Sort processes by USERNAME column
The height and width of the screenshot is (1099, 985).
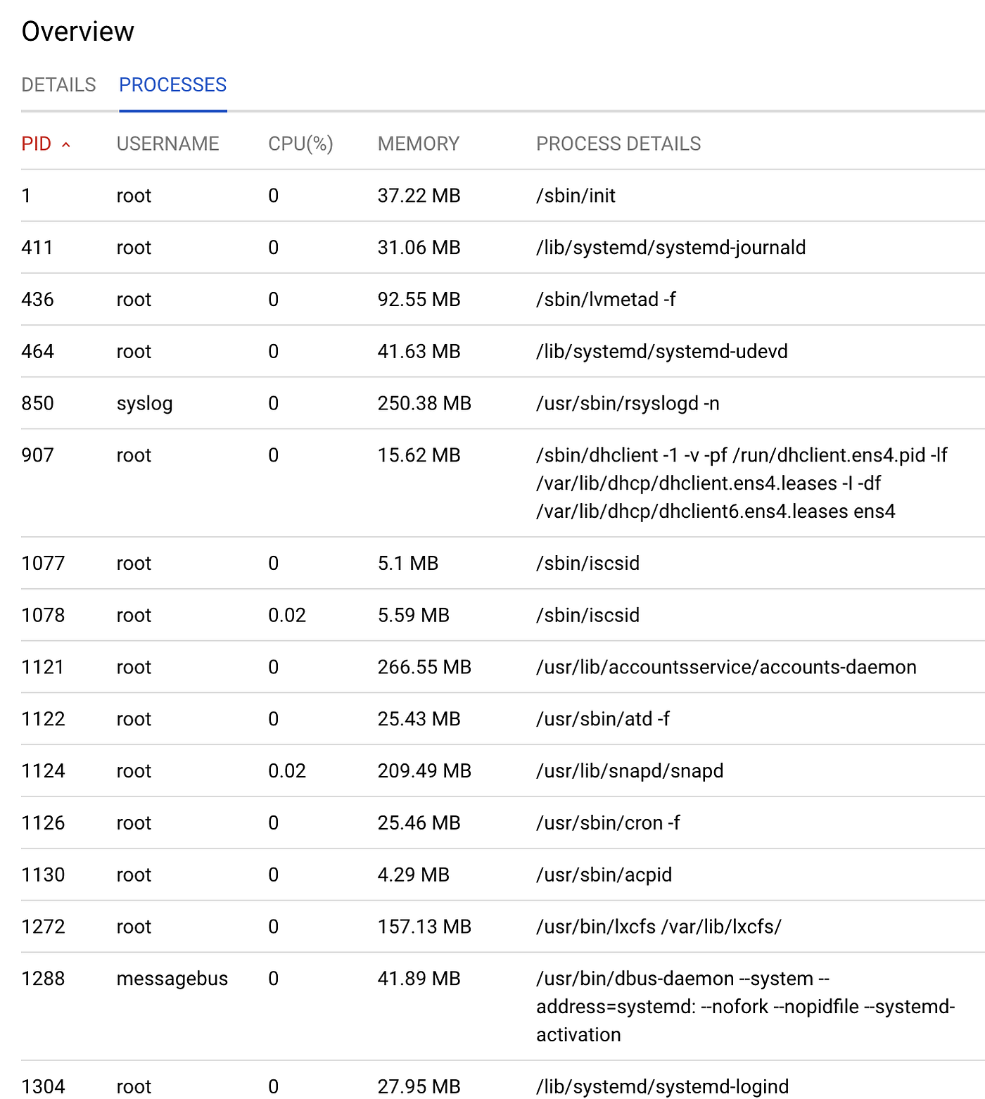[168, 144]
